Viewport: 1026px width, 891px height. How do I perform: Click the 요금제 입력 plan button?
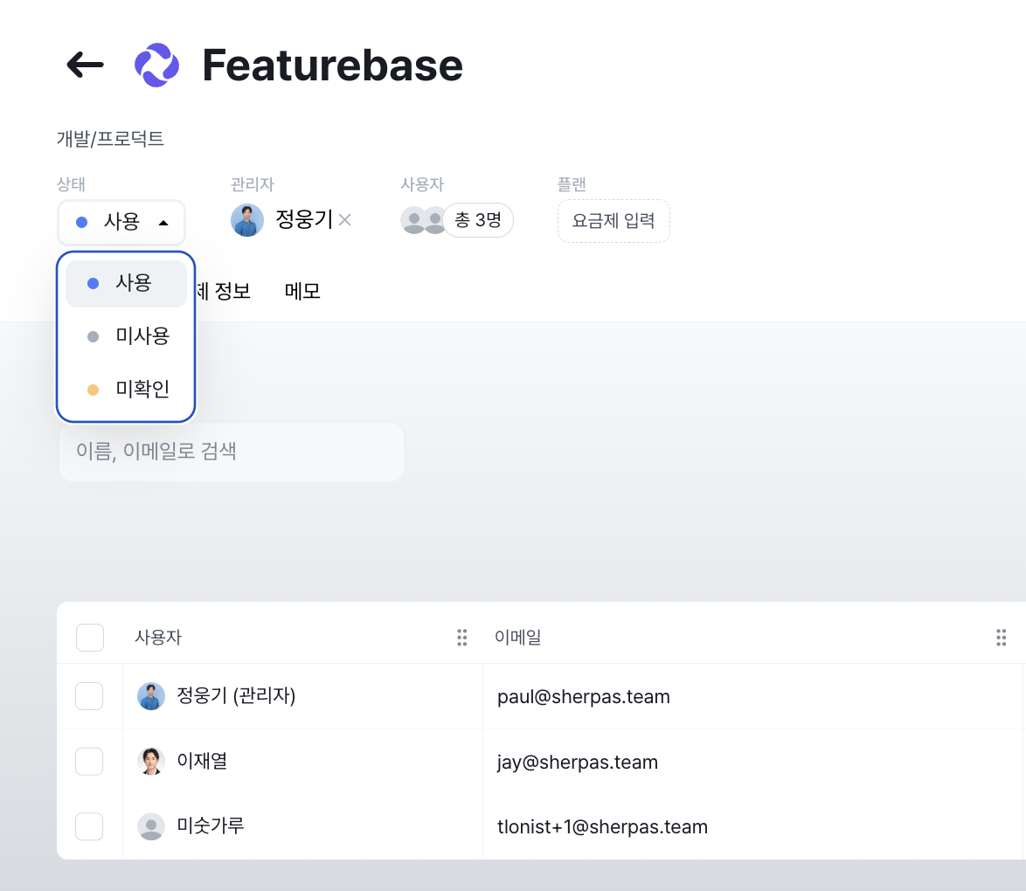(x=614, y=221)
